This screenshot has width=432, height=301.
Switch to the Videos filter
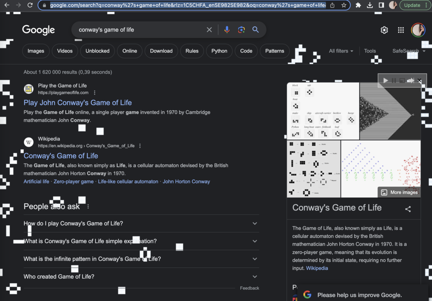pos(65,51)
